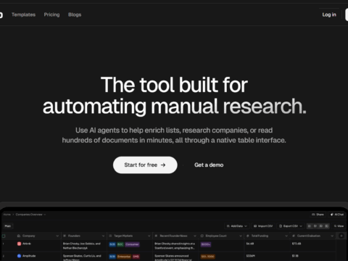Click the Start for free button
The image size is (348, 261).
[145, 165]
